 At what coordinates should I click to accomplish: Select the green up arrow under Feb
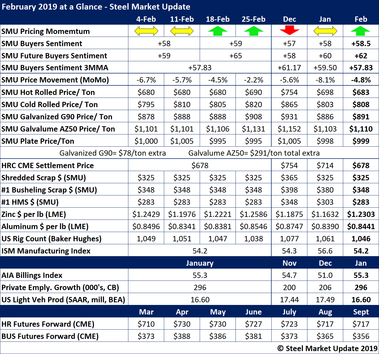tap(361, 31)
